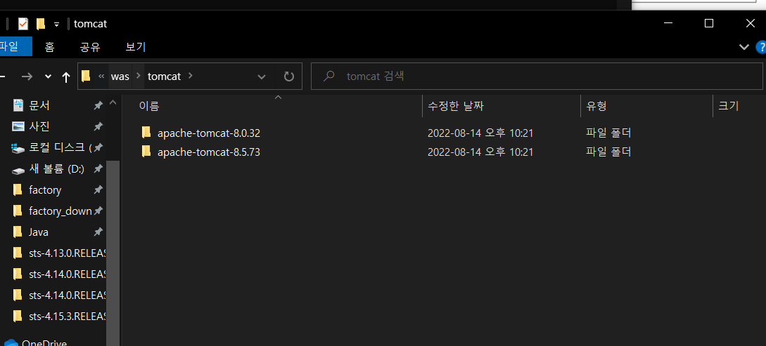Click the 'tomcat 검색' search field

point(537,76)
